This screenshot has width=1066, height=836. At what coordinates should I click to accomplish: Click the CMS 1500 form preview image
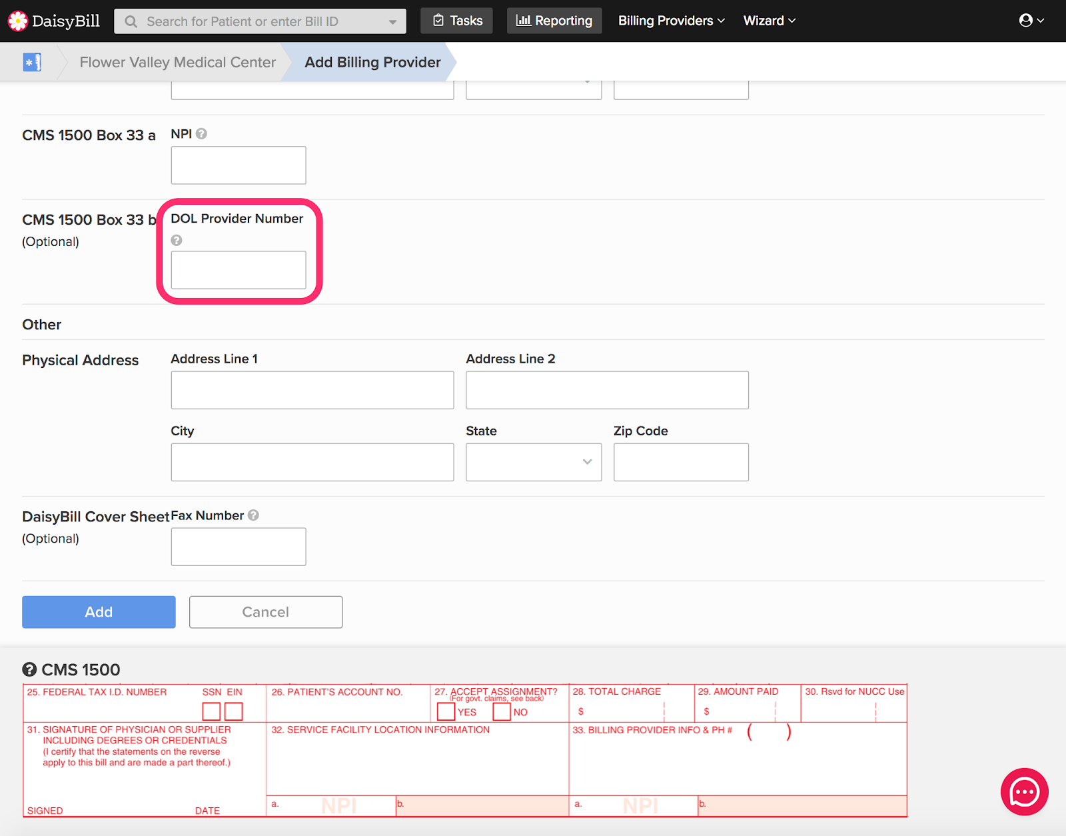click(x=465, y=751)
